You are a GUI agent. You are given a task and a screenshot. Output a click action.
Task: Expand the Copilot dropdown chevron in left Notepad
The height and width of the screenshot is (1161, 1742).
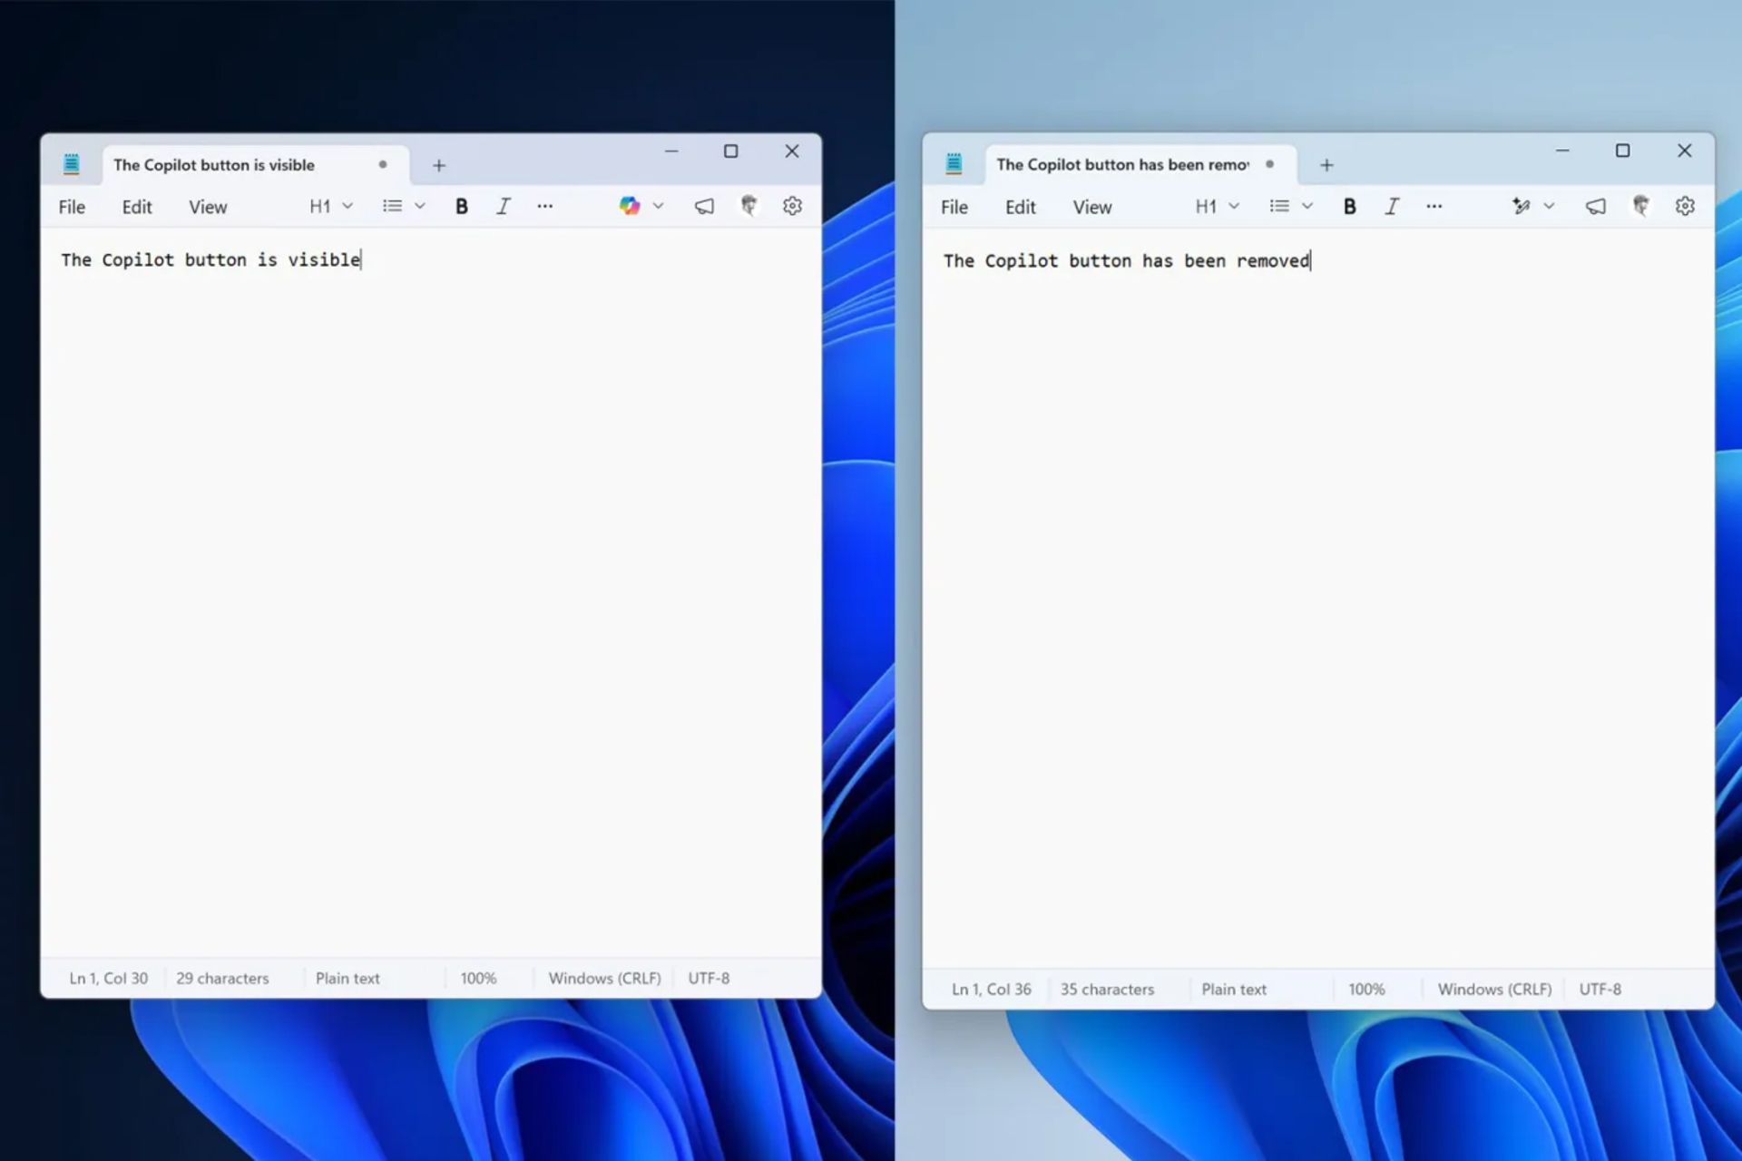[x=659, y=206]
